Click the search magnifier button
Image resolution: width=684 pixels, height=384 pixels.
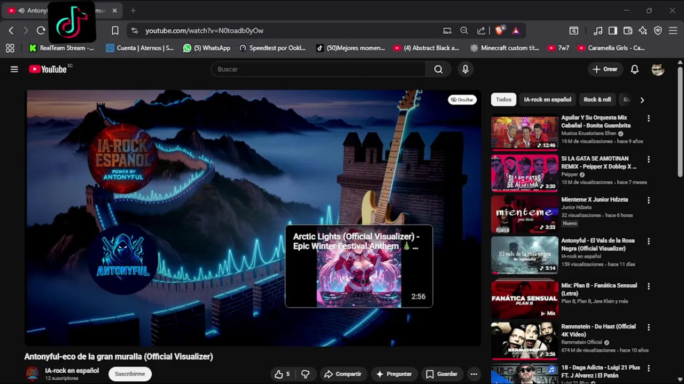pyautogui.click(x=438, y=69)
